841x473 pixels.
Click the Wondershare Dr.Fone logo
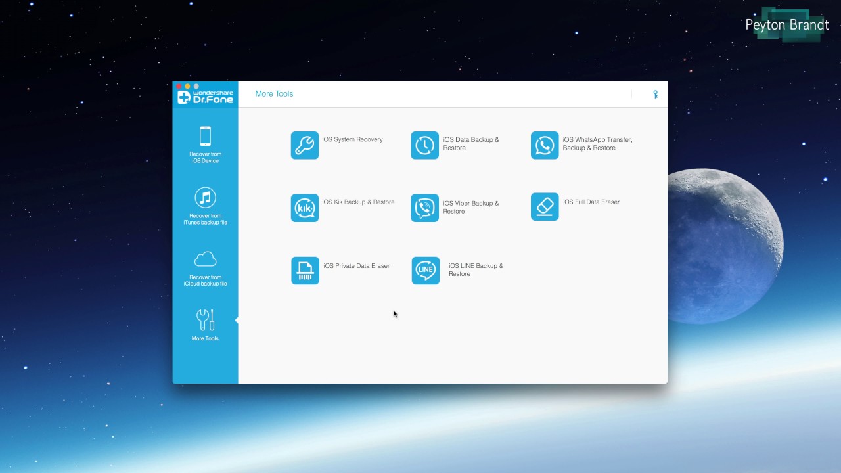tap(205, 97)
